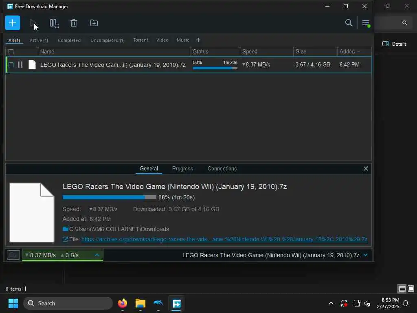Show hidden system tray icons

click(331, 303)
